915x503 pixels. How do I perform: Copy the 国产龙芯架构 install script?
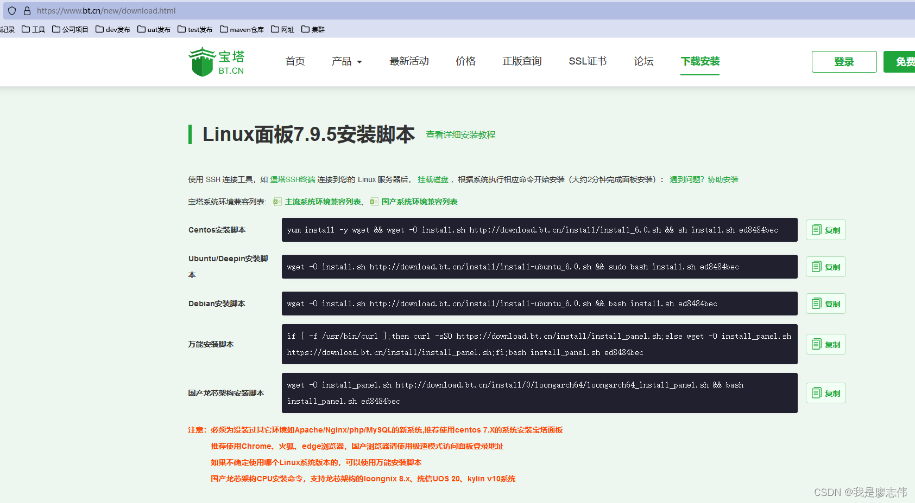(x=826, y=393)
